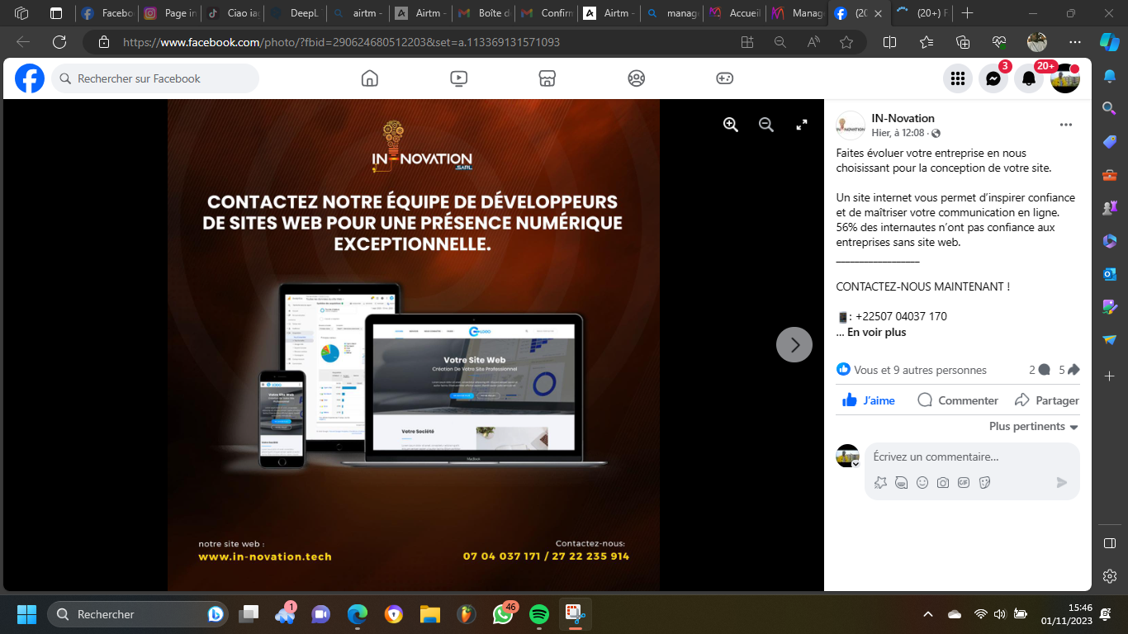Open the IN-Novation page link
The height and width of the screenshot is (634, 1128).
[x=903, y=118]
